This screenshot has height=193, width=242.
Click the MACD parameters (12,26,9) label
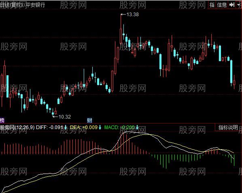[x=25, y=127]
